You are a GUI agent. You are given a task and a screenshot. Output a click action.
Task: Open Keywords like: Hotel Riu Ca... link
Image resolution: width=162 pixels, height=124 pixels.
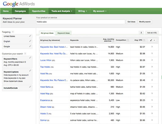(x=54, y=54)
